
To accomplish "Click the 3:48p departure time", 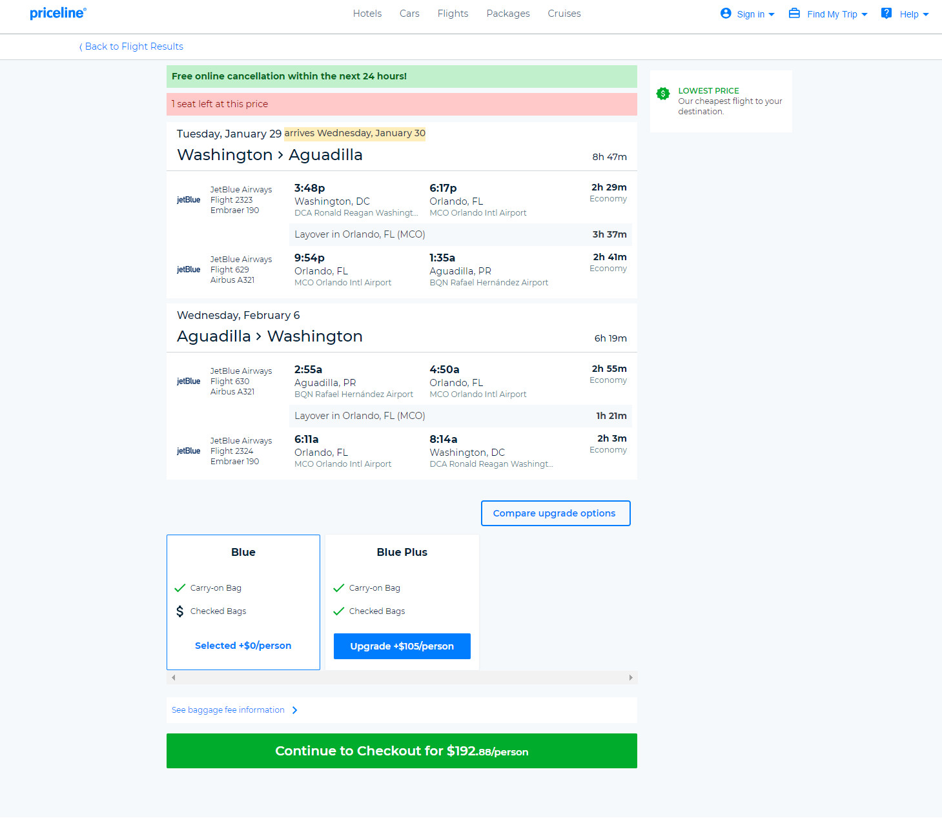I will (x=310, y=188).
